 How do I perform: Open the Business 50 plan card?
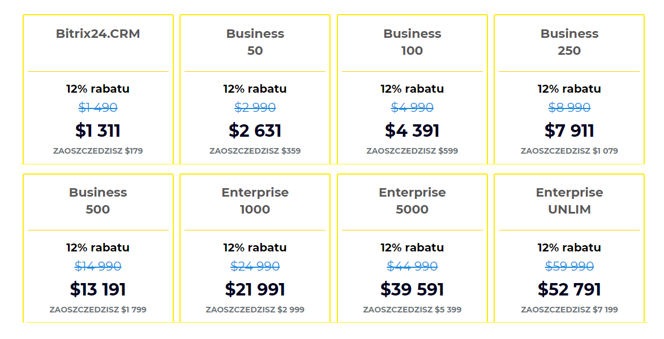[x=255, y=89]
